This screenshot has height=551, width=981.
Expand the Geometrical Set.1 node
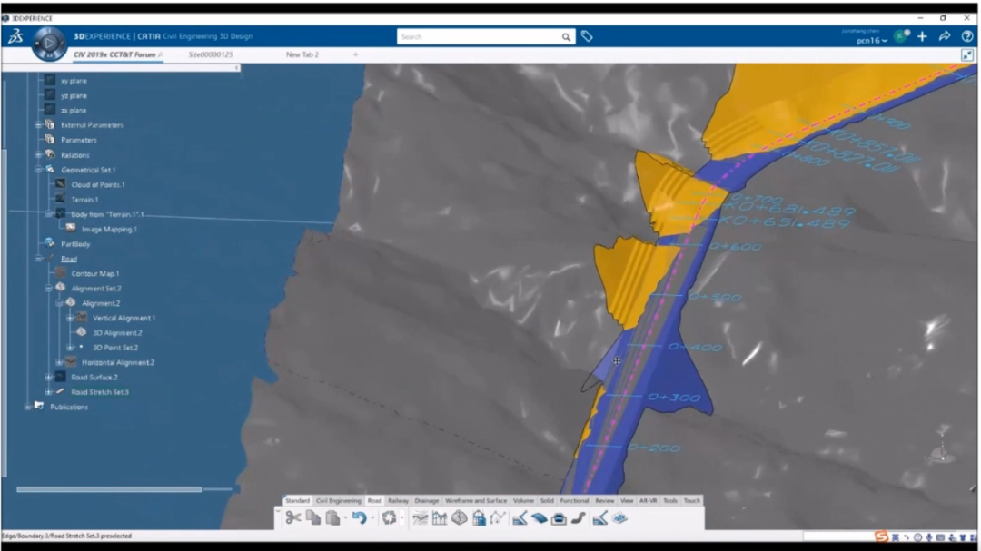click(x=39, y=170)
